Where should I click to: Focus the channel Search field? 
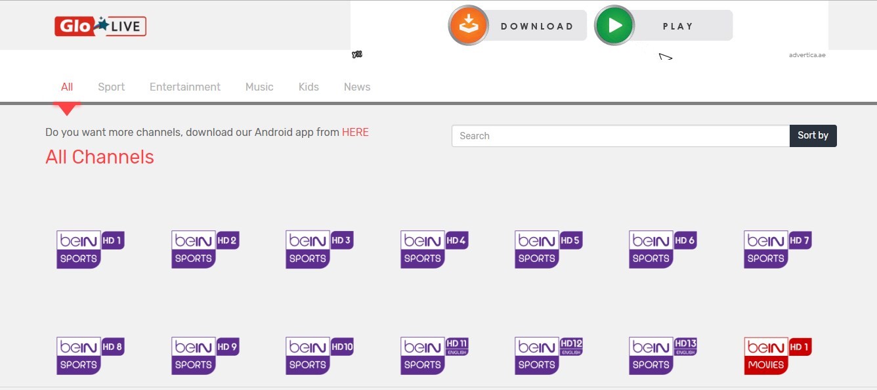pos(620,136)
